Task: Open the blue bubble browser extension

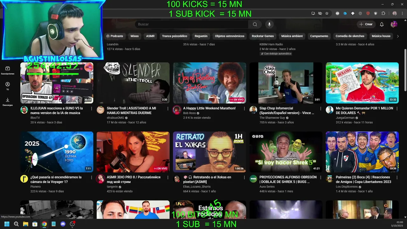Action: click(x=345, y=13)
